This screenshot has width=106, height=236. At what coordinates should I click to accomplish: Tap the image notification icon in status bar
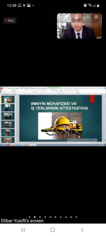29,5
